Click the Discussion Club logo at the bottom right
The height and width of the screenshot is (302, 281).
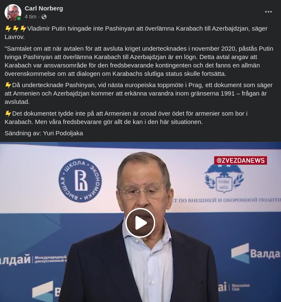234,287
